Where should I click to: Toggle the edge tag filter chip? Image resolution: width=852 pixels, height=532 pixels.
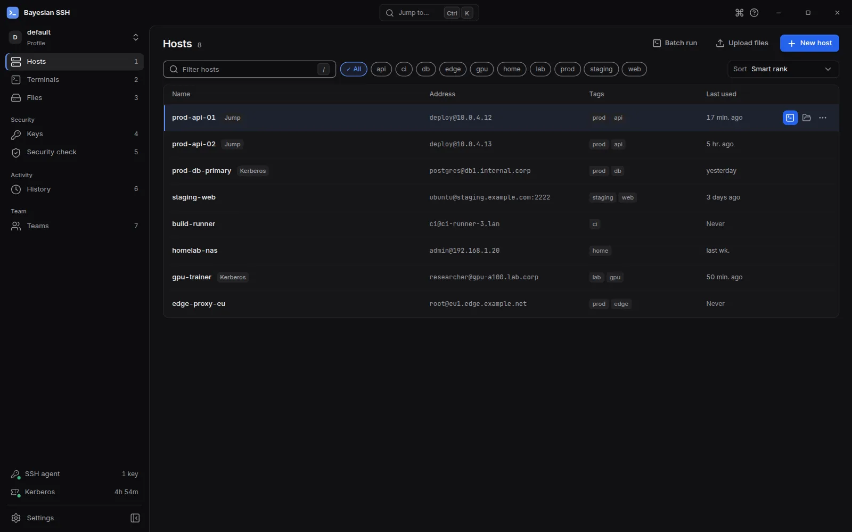(x=453, y=69)
